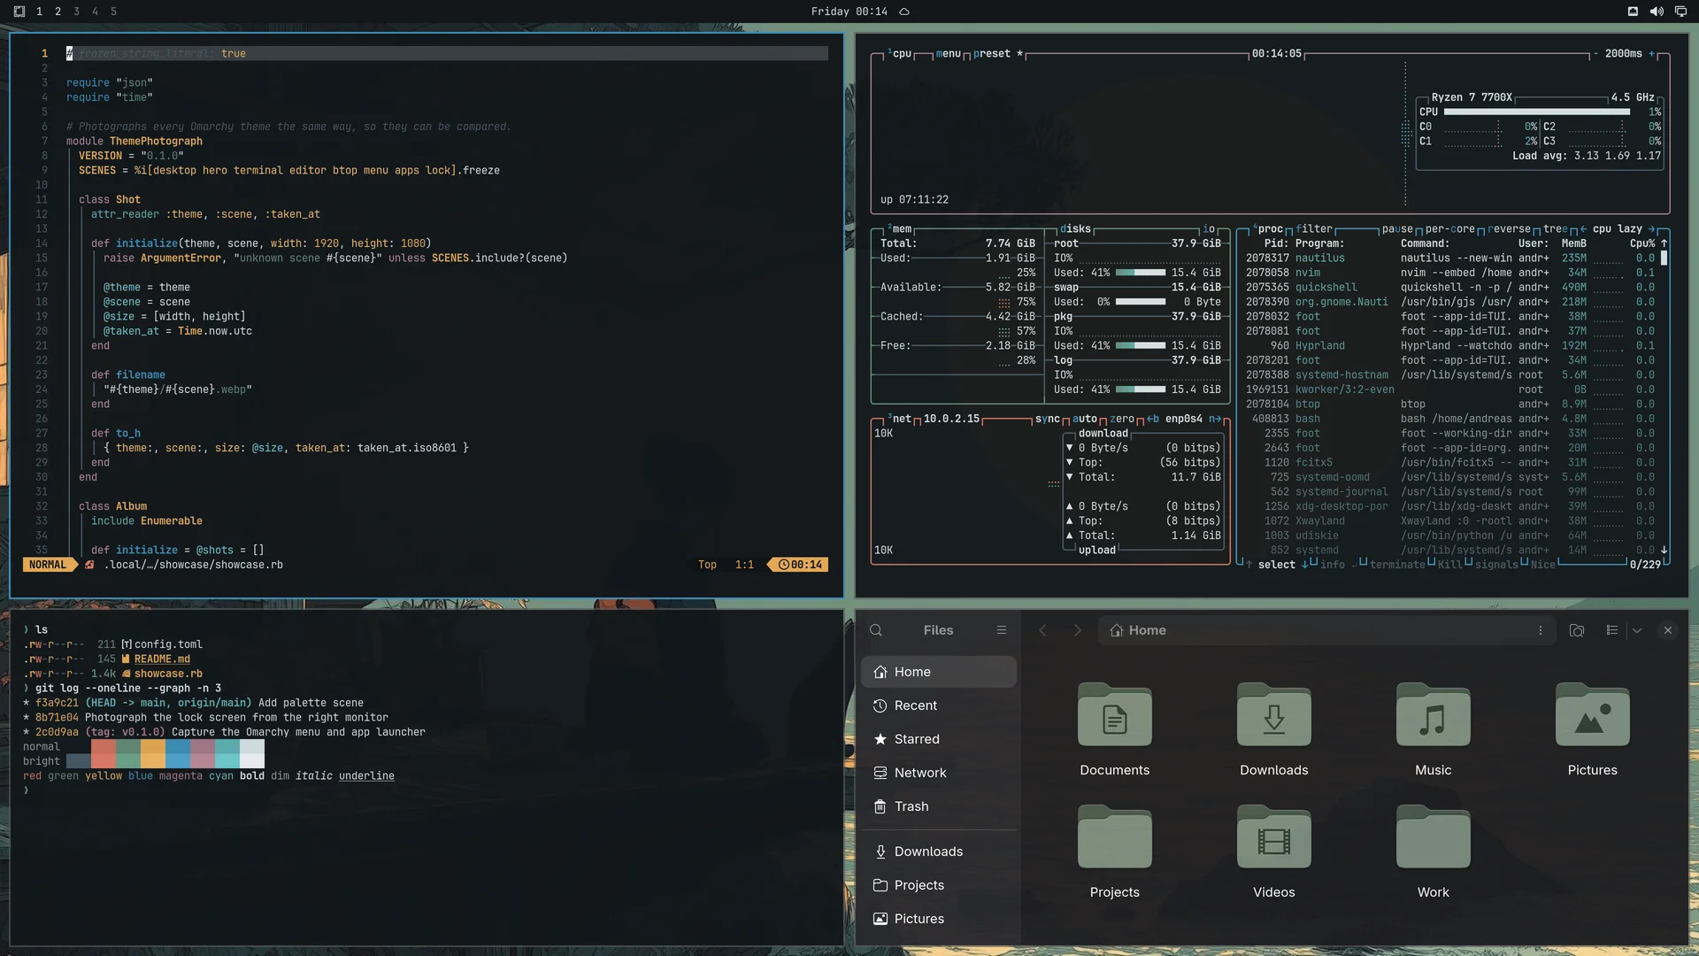Click the search-everywhere camera-style icon in Files
The width and height of the screenshot is (1699, 956).
pyautogui.click(x=1577, y=630)
